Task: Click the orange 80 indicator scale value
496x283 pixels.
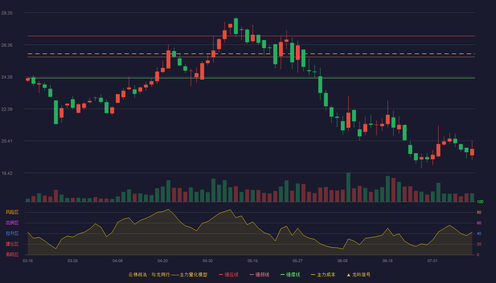Action: point(479,213)
